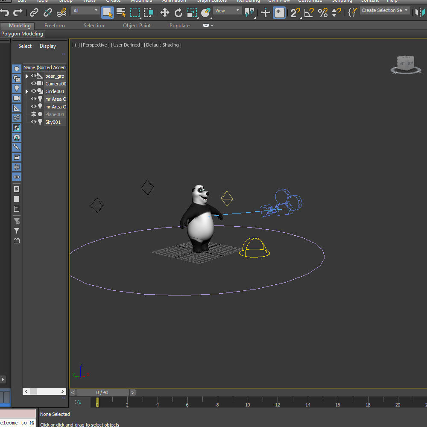Step to the previous frame arrow

[73, 392]
